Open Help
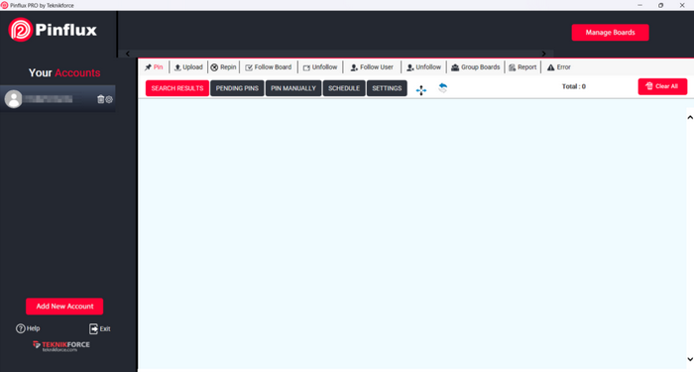The width and height of the screenshot is (694, 372). coord(28,328)
